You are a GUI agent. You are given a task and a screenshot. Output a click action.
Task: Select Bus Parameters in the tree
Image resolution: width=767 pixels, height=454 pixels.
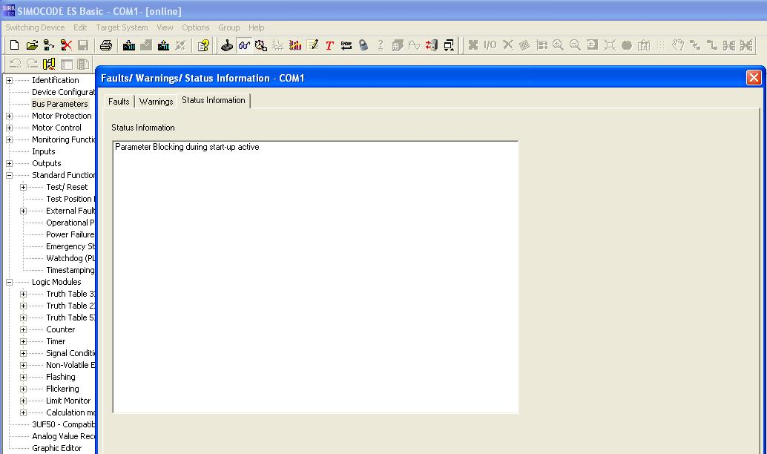[59, 104]
